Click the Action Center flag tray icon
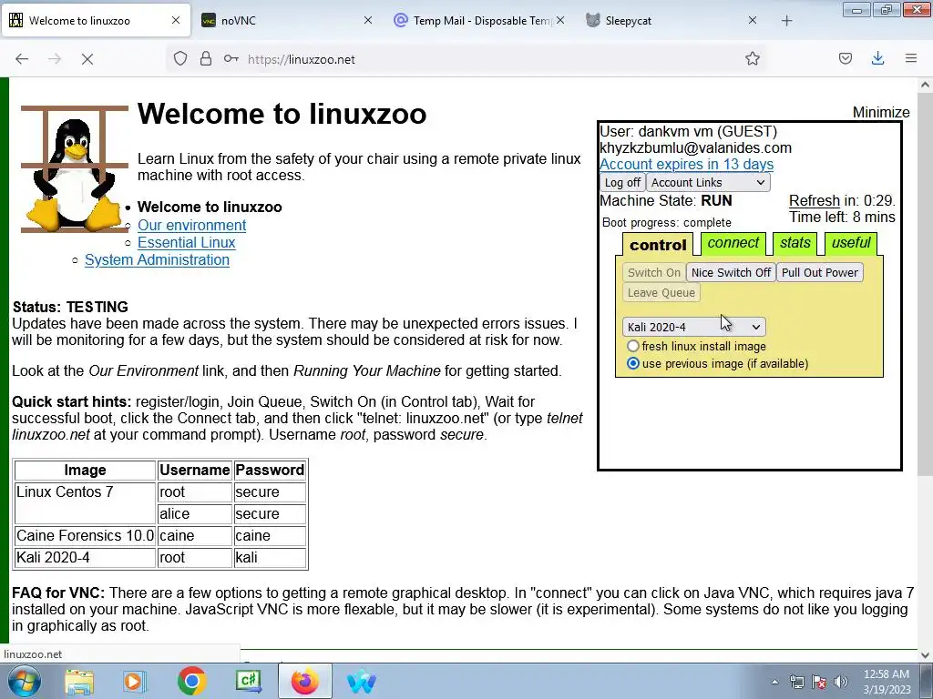This screenshot has height=699, width=933. [x=819, y=682]
